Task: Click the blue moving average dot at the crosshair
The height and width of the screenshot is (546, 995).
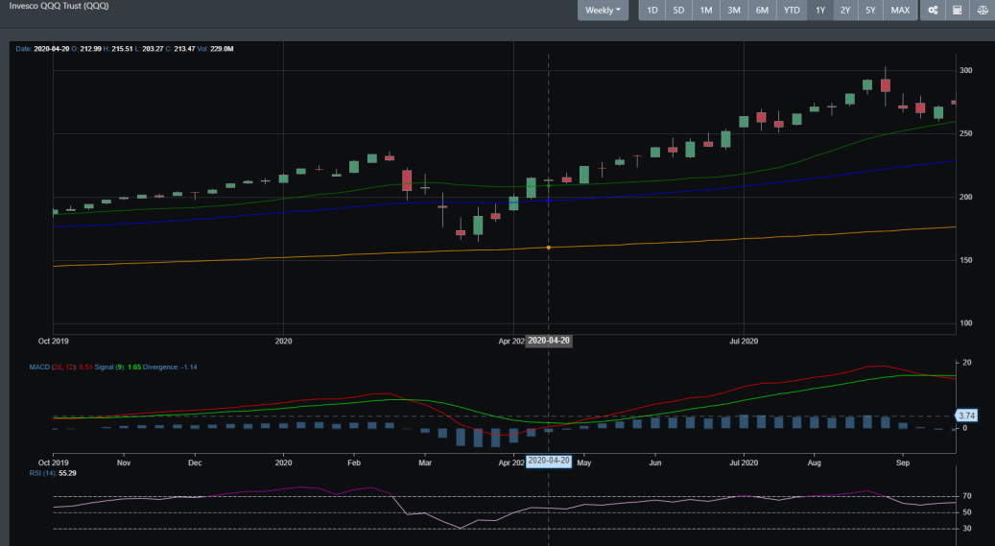Action: [549, 201]
